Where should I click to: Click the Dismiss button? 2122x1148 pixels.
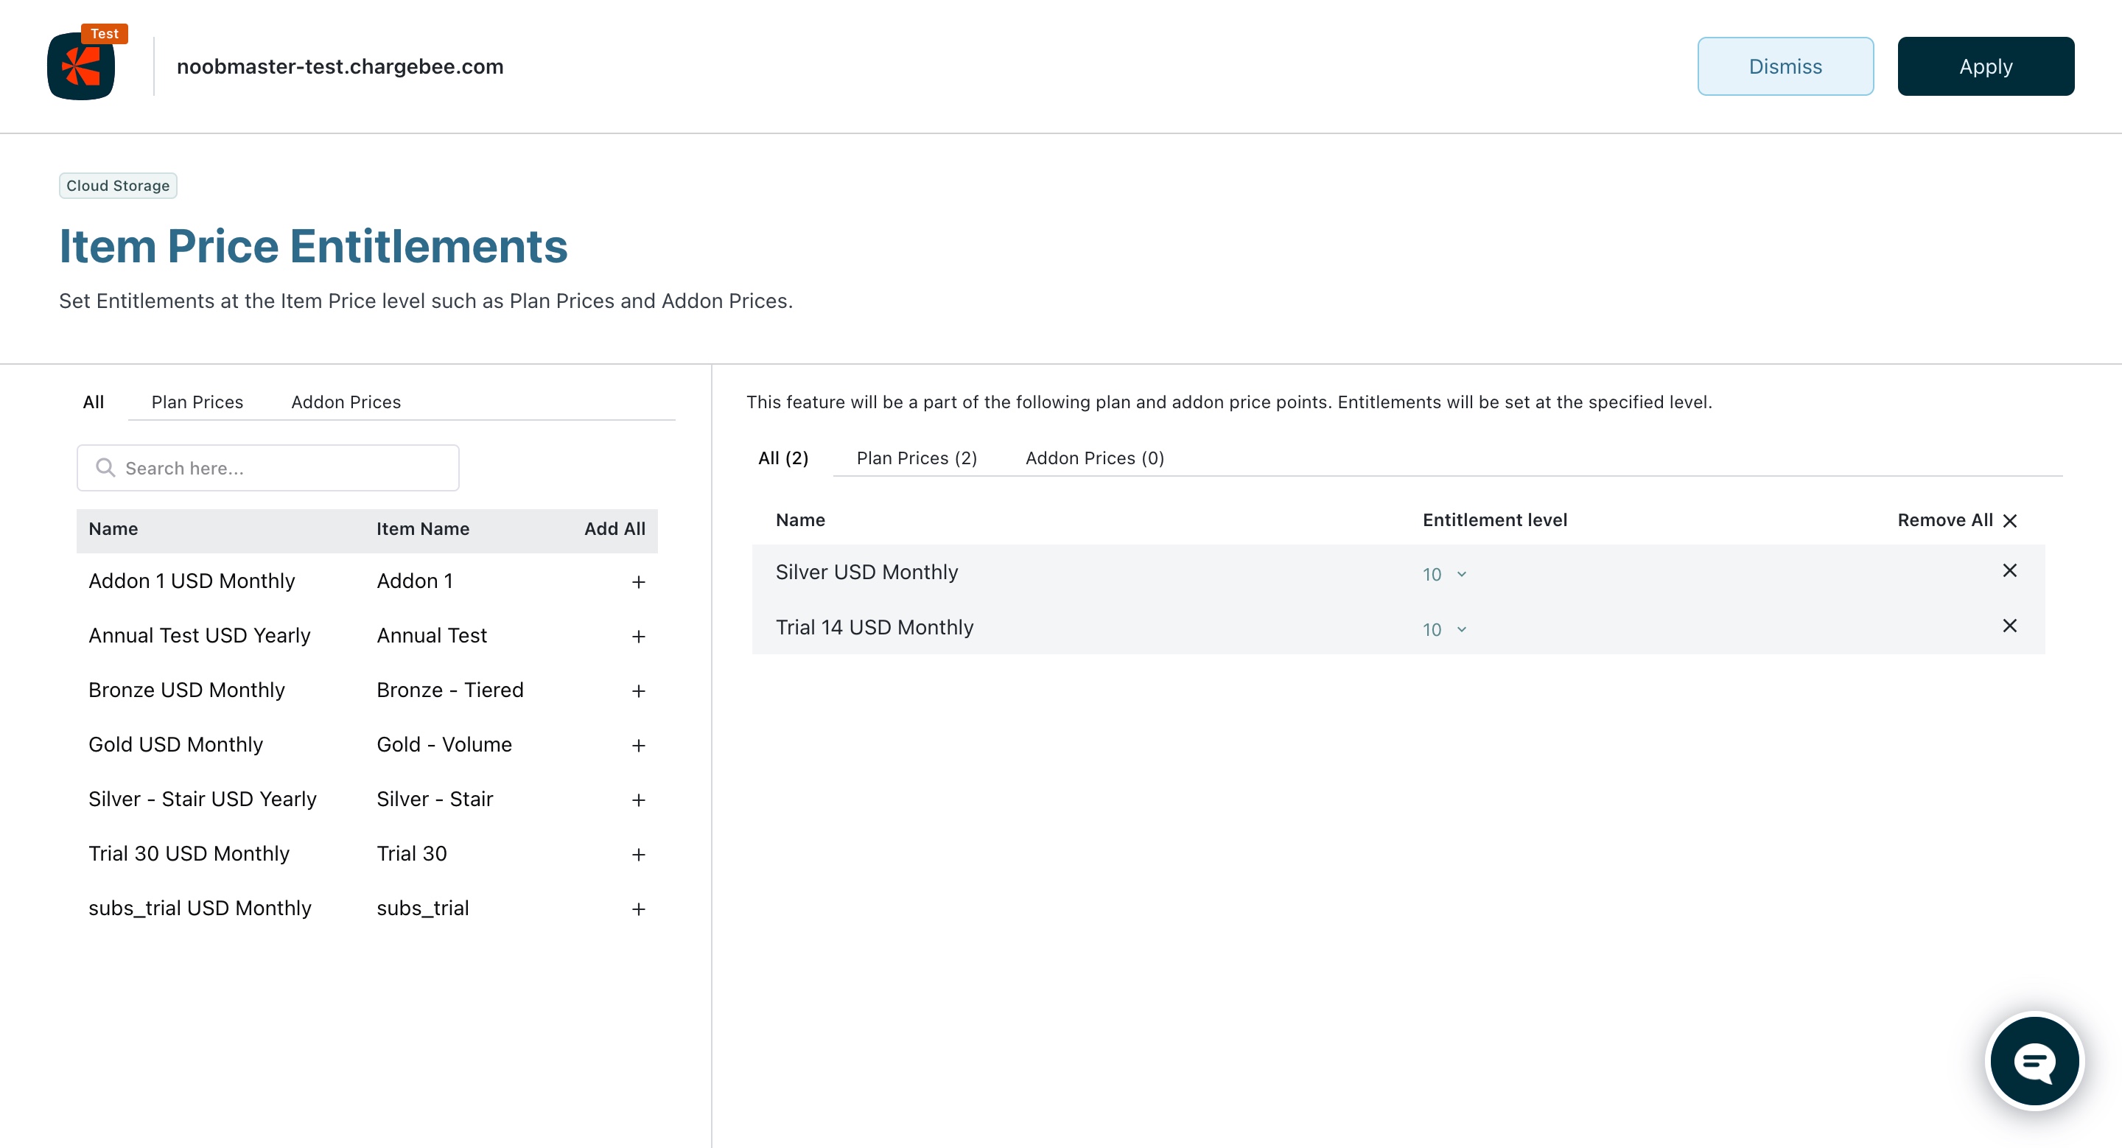tap(1785, 66)
